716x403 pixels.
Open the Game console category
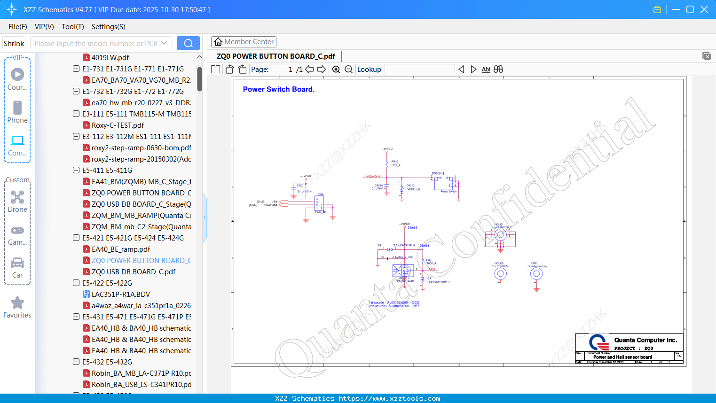[x=17, y=235]
